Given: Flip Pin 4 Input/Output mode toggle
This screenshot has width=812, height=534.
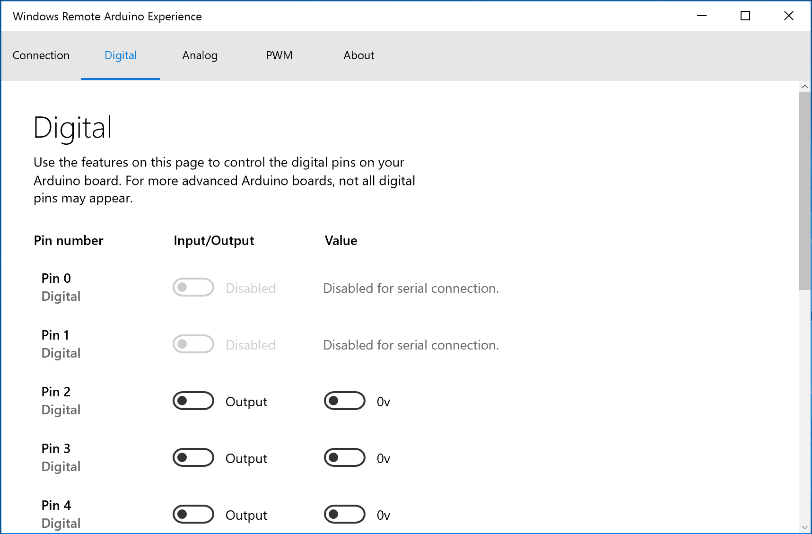Looking at the screenshot, I should pos(193,515).
